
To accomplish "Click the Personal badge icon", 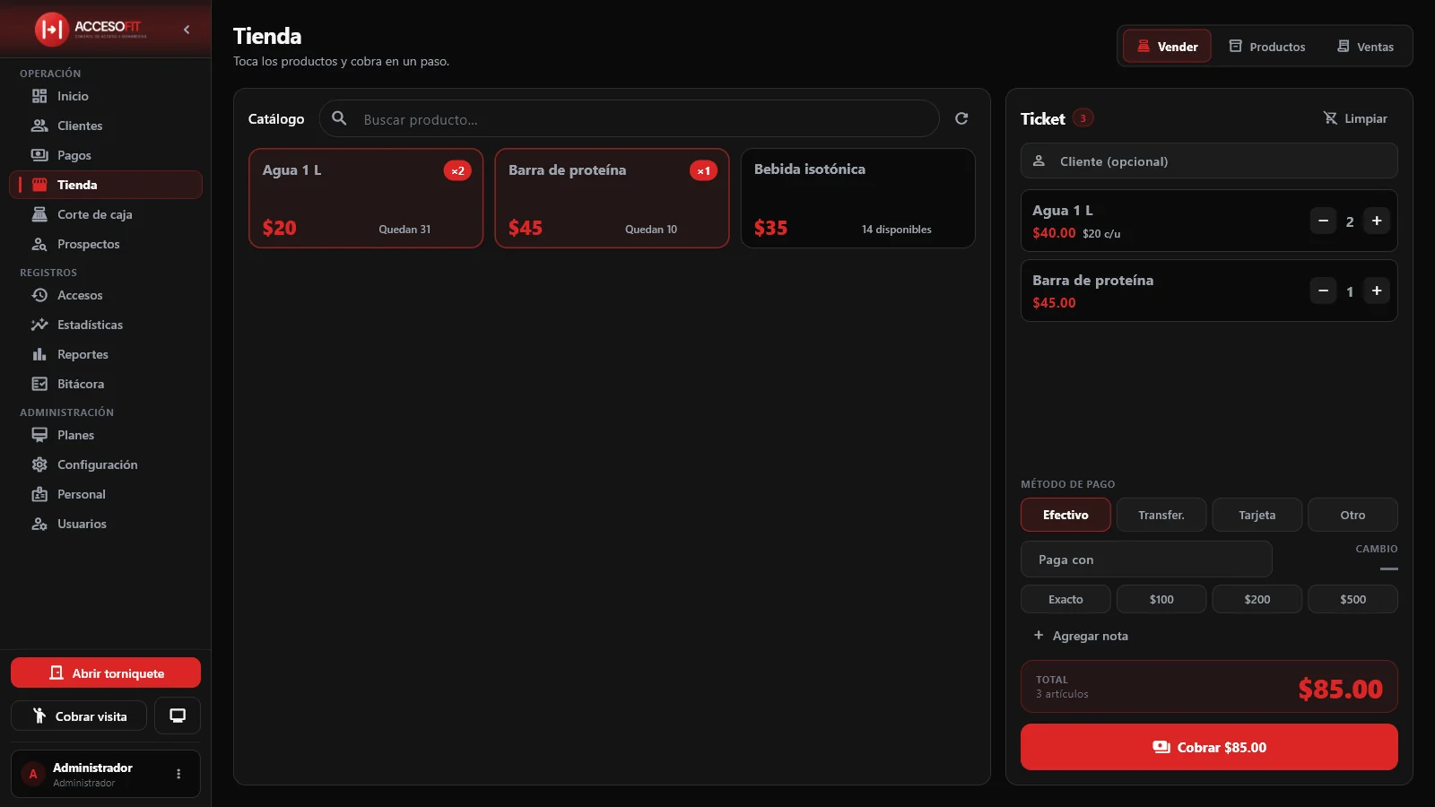I will coord(39,494).
